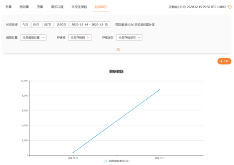Open the 容量 tab

pos(8,7)
